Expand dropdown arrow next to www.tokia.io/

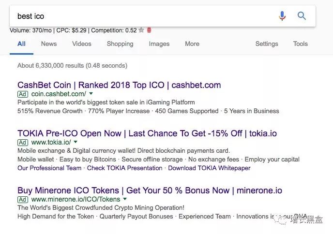tap(76, 142)
